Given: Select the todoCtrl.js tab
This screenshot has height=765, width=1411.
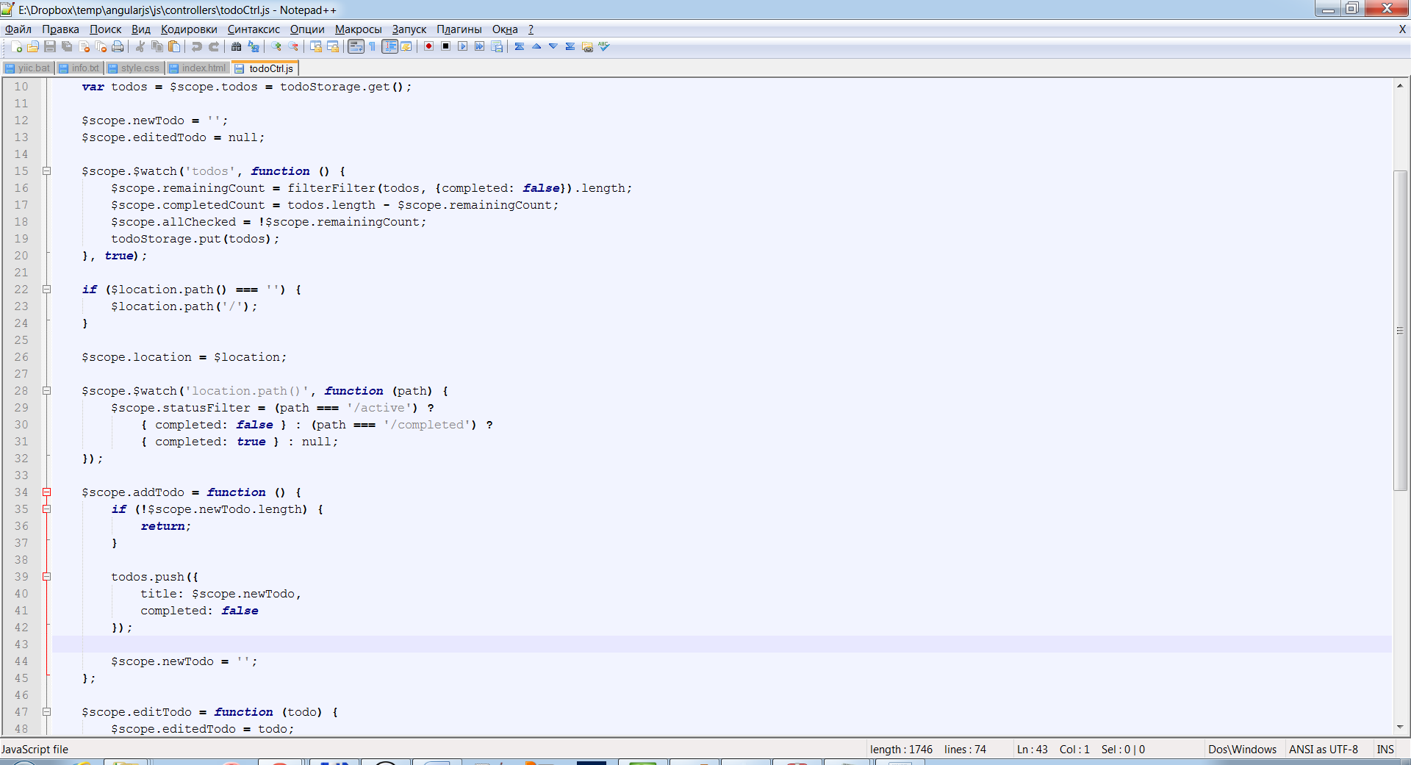Looking at the screenshot, I should 265,68.
